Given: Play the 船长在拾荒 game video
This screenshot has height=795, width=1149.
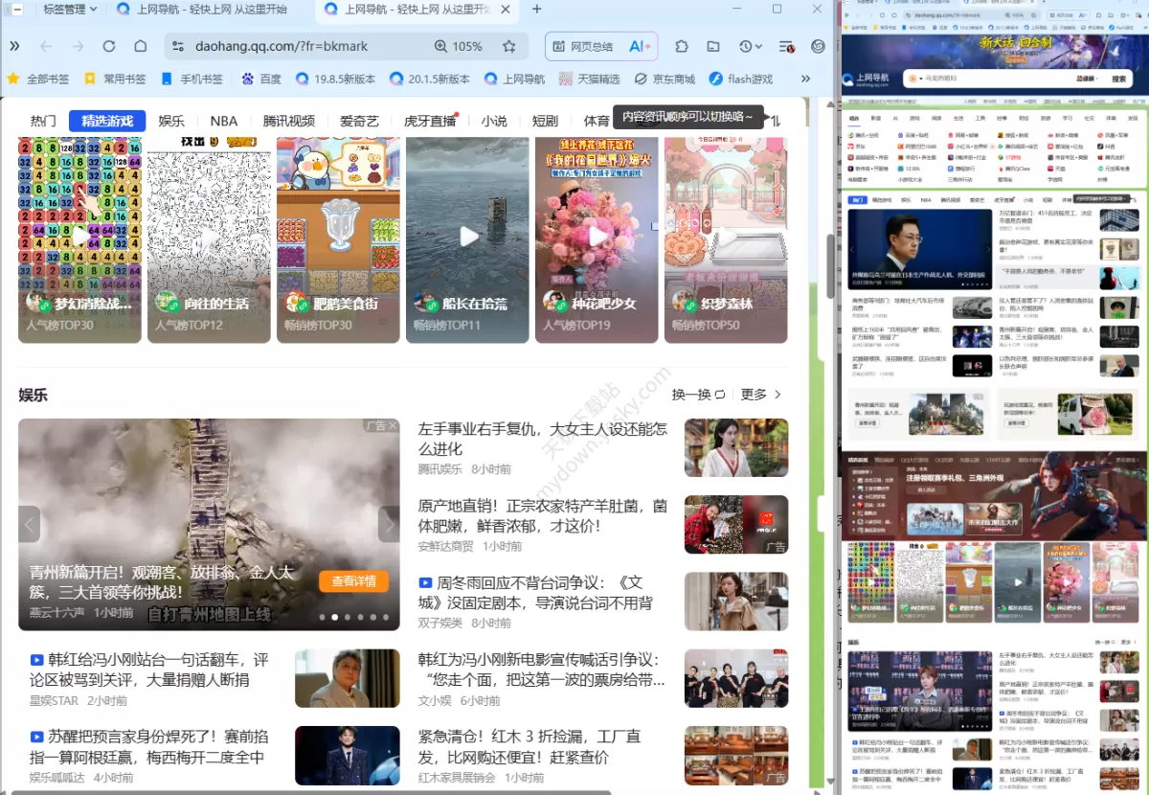Looking at the screenshot, I should pos(468,237).
